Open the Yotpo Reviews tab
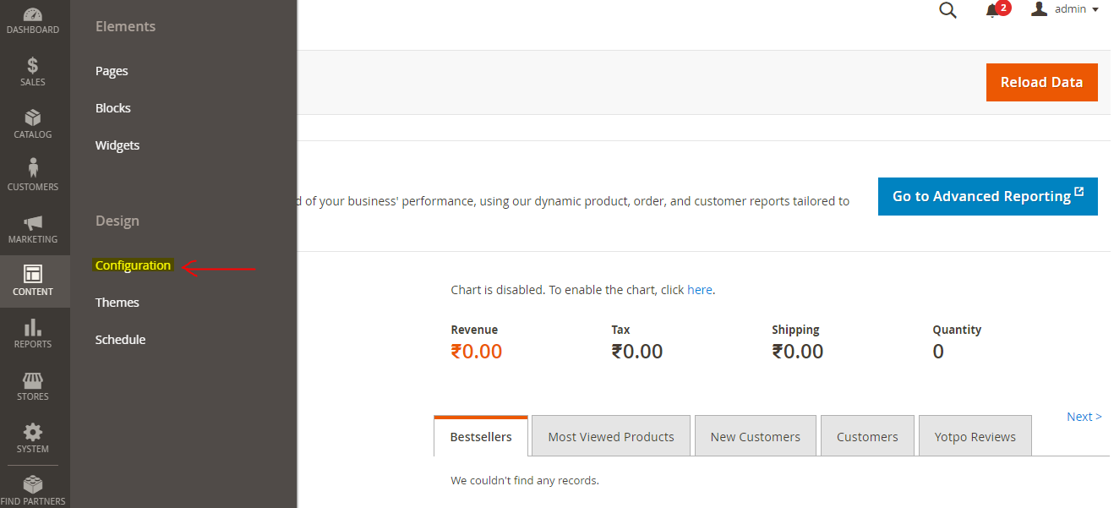 tap(975, 437)
